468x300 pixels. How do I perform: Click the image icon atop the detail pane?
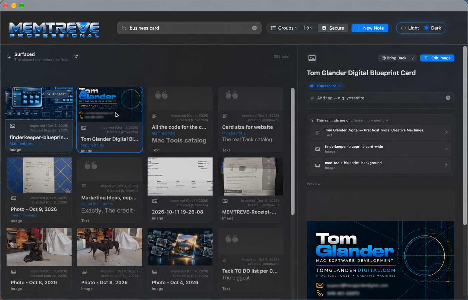pos(312,58)
